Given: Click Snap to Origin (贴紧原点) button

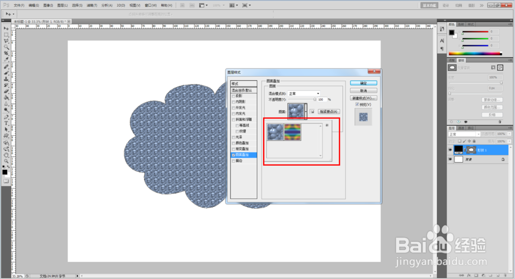Looking at the screenshot, I should click(329, 112).
